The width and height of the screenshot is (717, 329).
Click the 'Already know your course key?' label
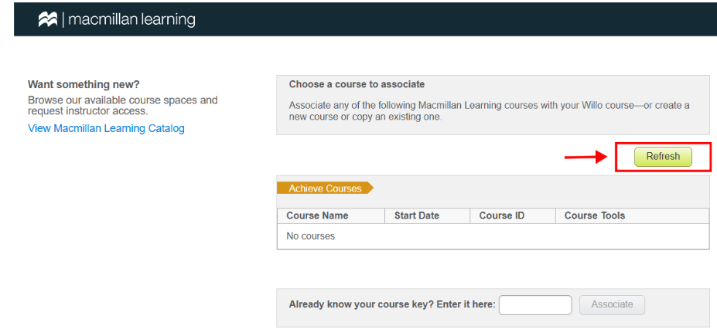click(392, 304)
